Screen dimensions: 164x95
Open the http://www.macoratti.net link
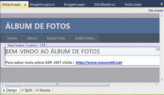click(x=99, y=62)
